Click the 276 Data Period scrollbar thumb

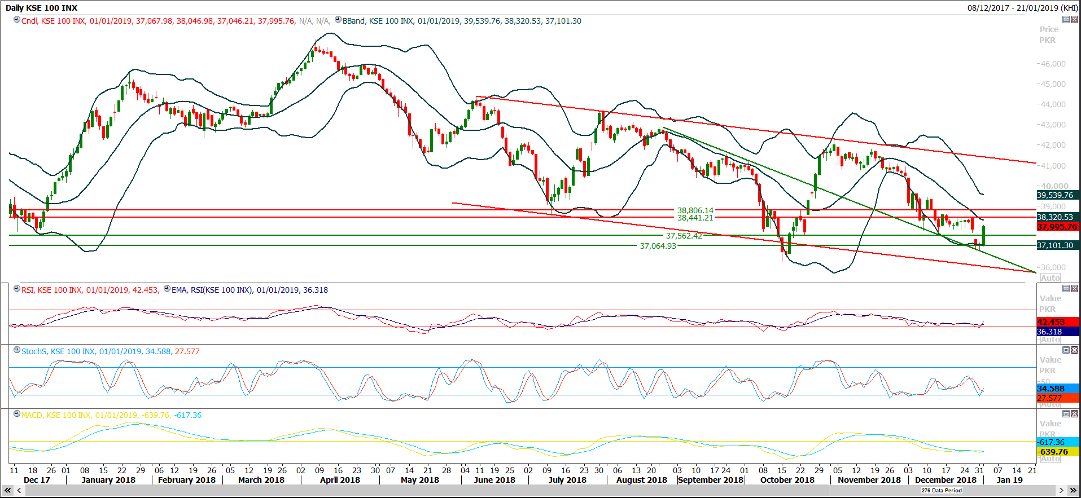point(941,491)
